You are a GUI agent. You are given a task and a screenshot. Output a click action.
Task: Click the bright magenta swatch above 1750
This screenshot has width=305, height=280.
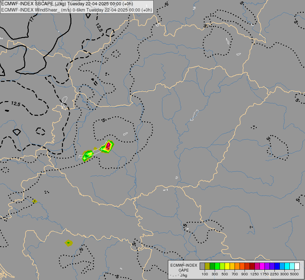[x=262, y=266]
